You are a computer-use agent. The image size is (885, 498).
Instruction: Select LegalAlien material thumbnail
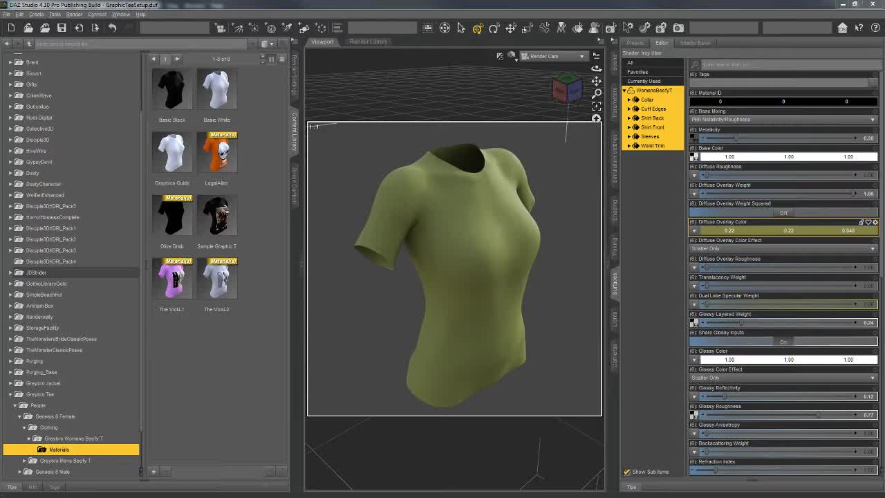coord(216,153)
